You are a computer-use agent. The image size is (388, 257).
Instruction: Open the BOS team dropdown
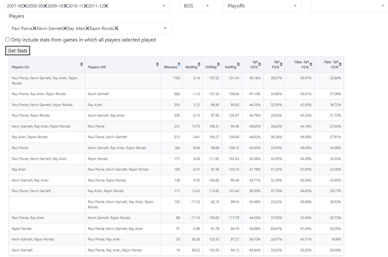197,6
